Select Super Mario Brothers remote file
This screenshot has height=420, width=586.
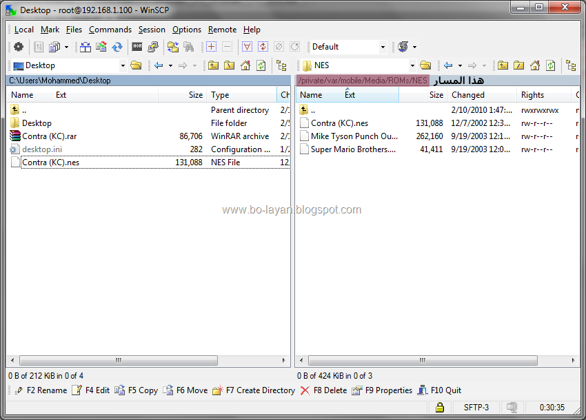pos(438,149)
